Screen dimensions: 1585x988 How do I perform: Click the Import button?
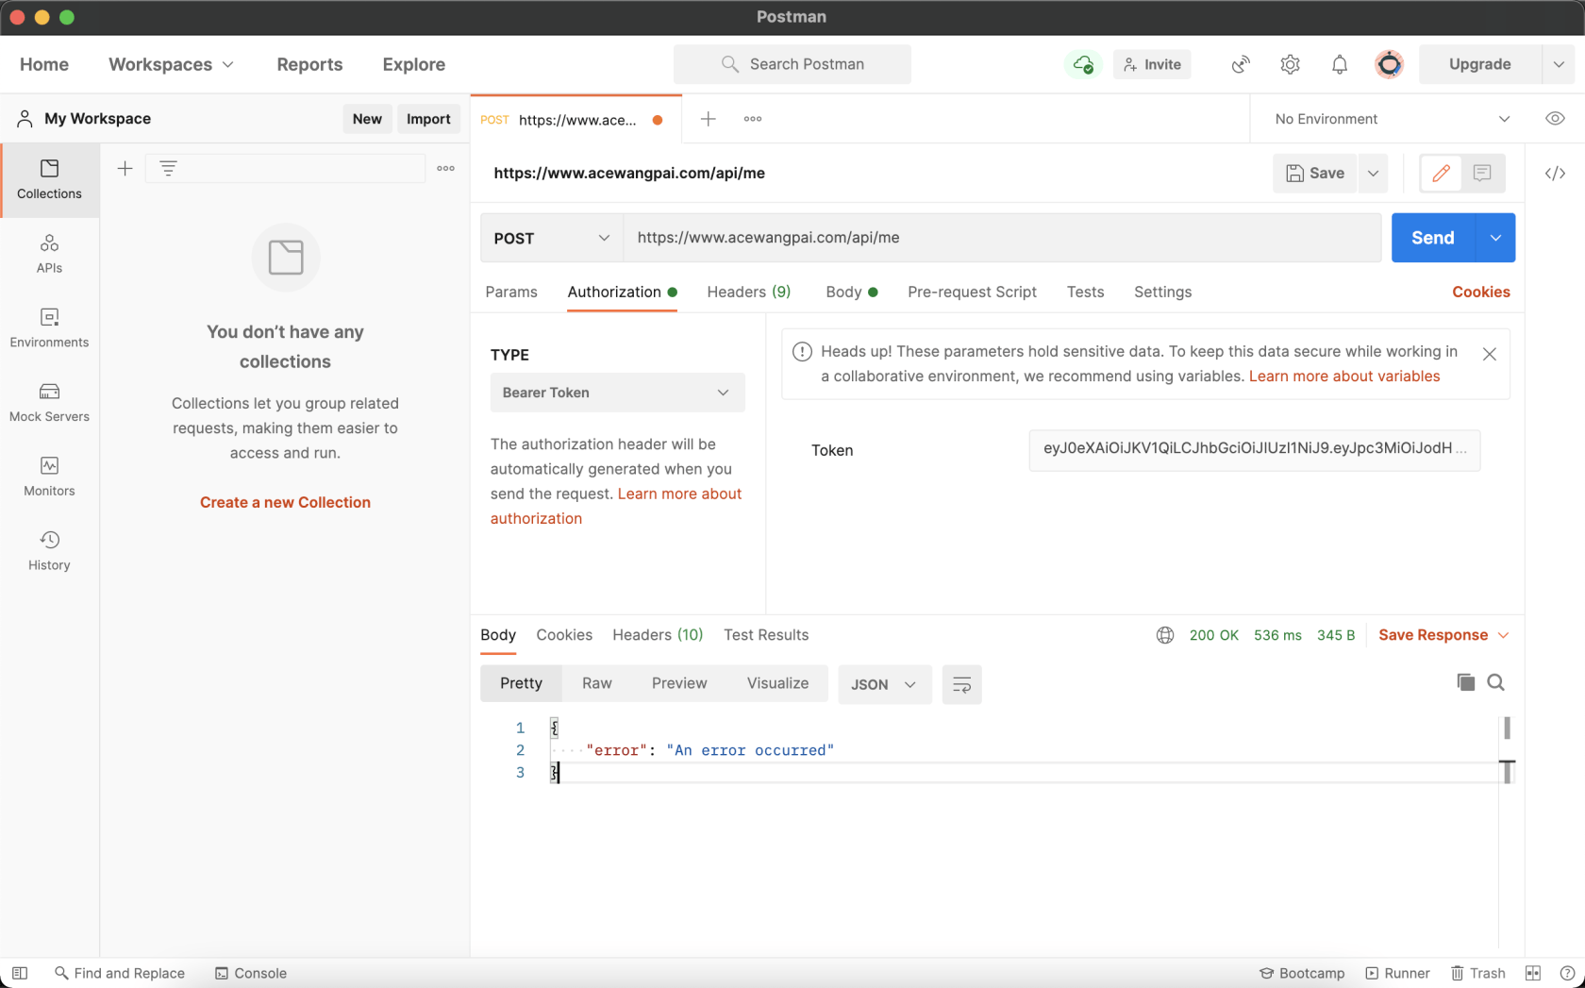pyautogui.click(x=428, y=119)
